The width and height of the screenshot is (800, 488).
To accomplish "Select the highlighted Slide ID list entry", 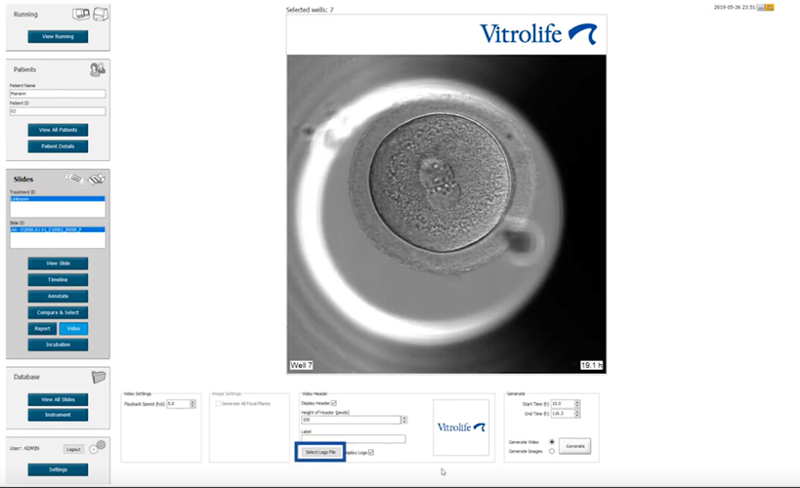I will [x=57, y=229].
